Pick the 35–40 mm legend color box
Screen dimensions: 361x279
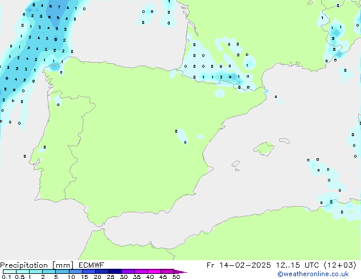point(141,272)
